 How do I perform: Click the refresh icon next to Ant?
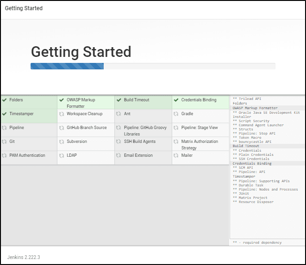click(x=119, y=114)
